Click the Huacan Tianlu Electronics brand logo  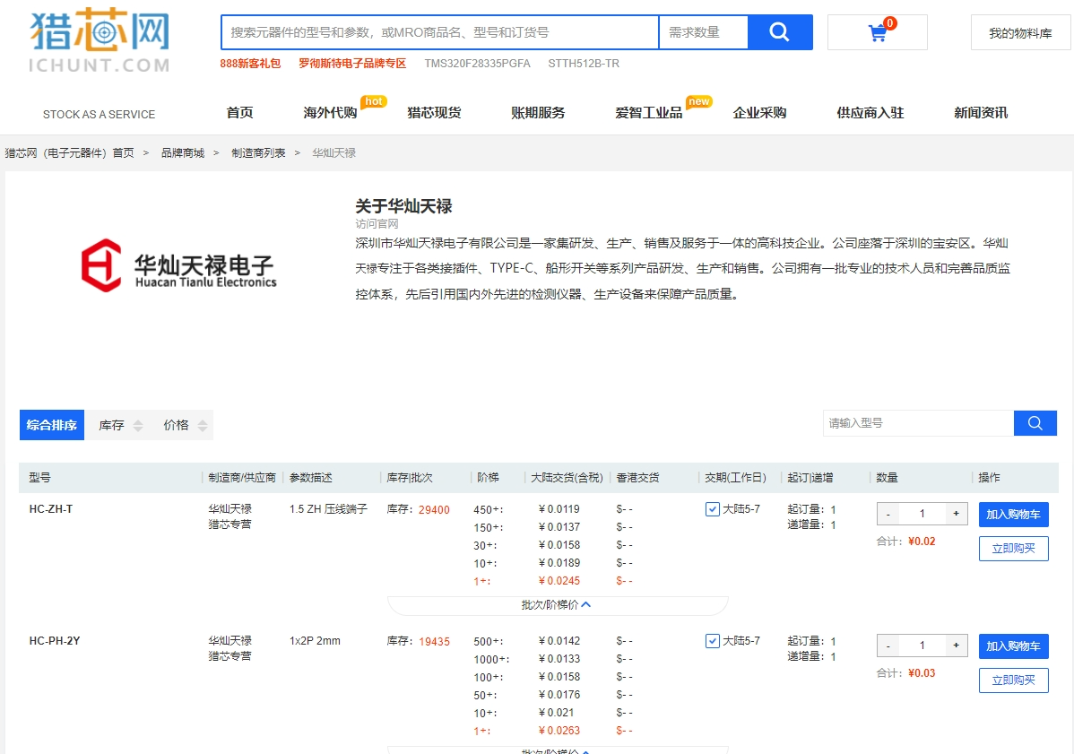(178, 265)
